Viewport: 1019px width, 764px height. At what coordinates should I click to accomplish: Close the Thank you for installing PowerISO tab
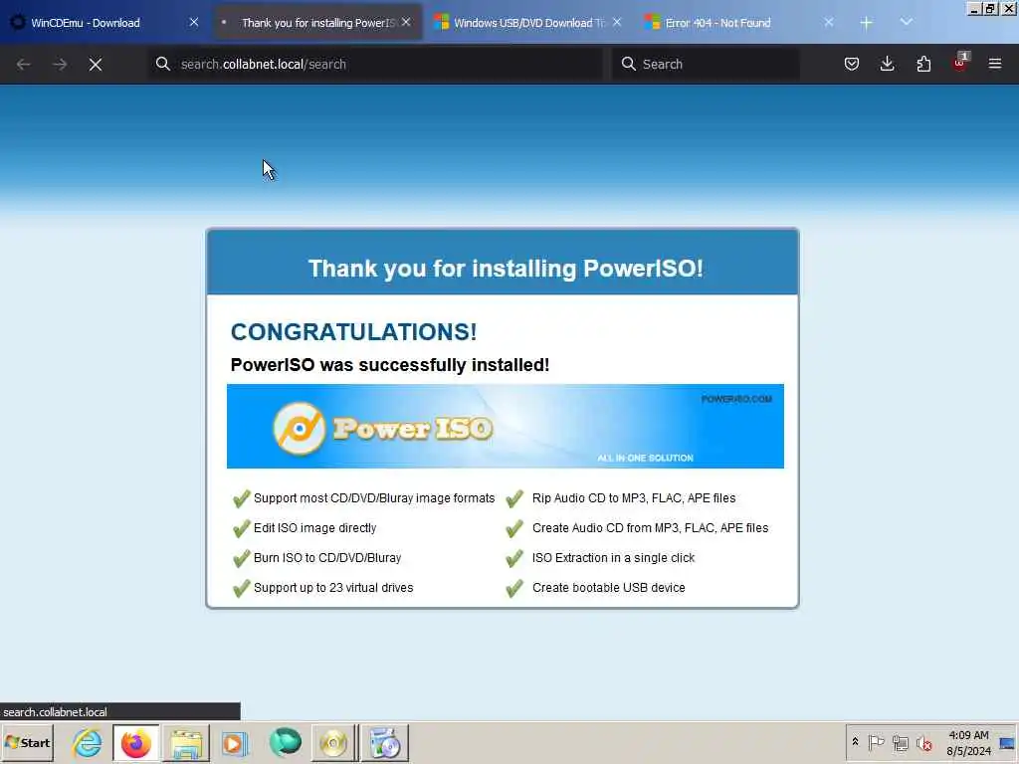(406, 22)
